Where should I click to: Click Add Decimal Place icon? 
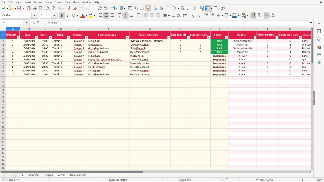(192, 16)
